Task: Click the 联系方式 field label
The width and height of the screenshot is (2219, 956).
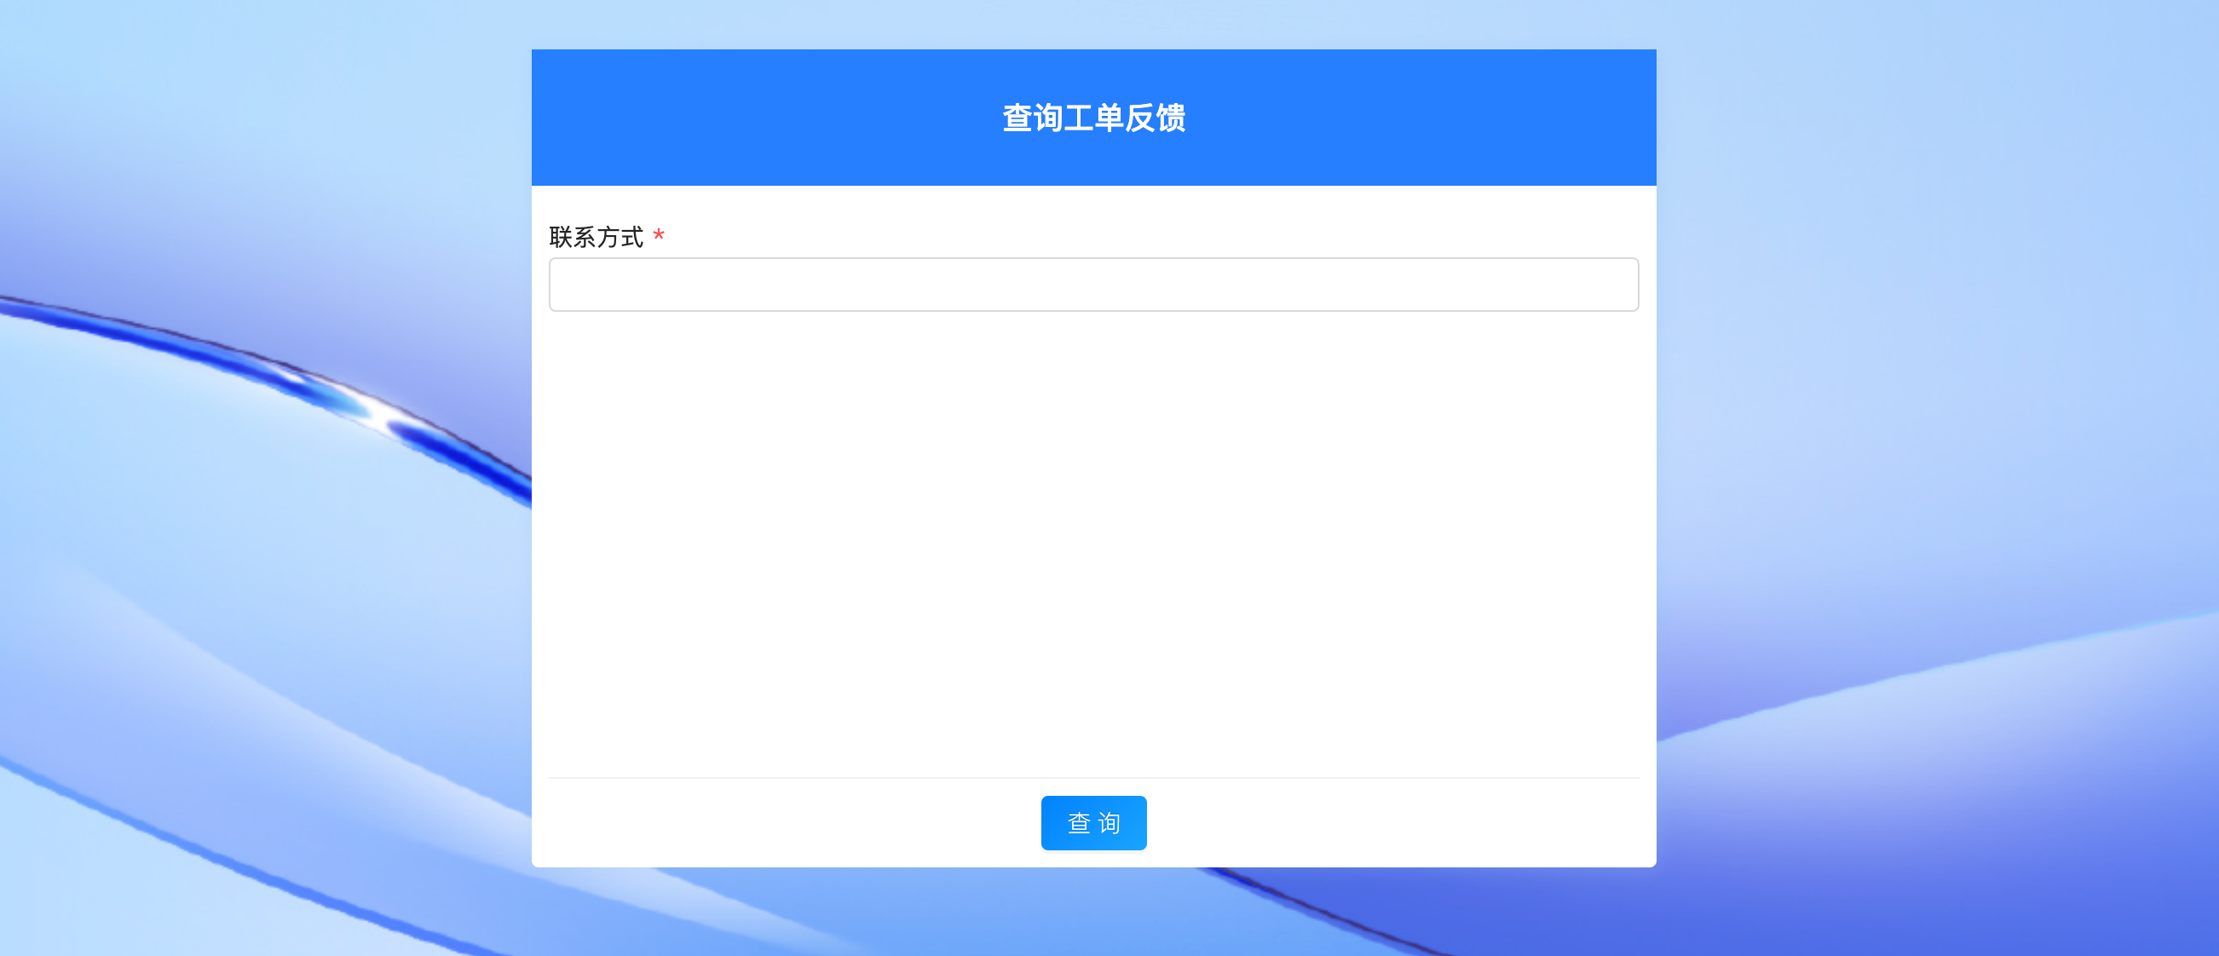Action: 597,237
